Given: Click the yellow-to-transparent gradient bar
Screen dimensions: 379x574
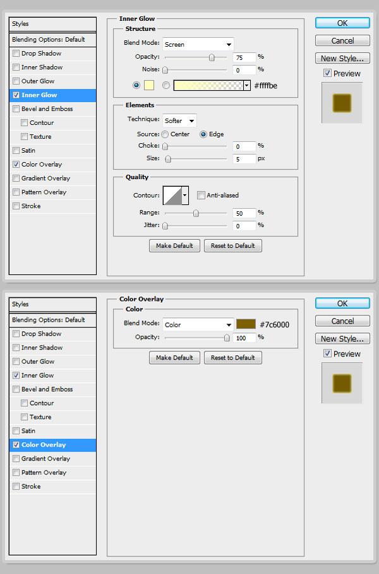Looking at the screenshot, I should [208, 86].
